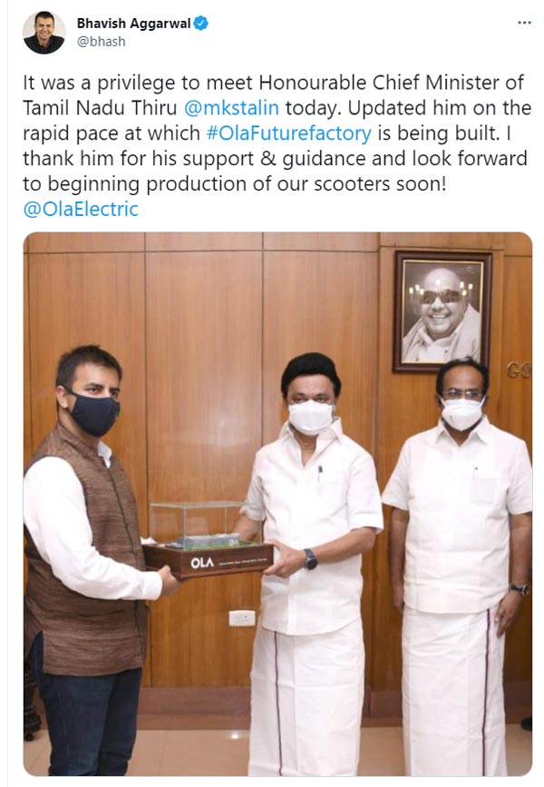Image resolution: width=544 pixels, height=787 pixels.
Task: Open the #OlaFuturefactory hashtag
Action: [x=289, y=133]
